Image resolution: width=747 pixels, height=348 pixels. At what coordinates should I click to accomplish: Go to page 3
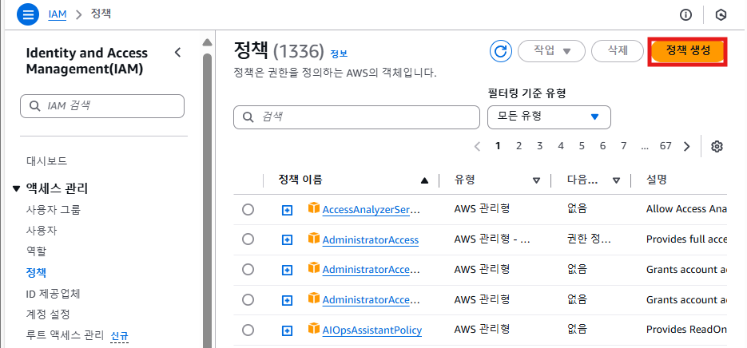tap(540, 146)
